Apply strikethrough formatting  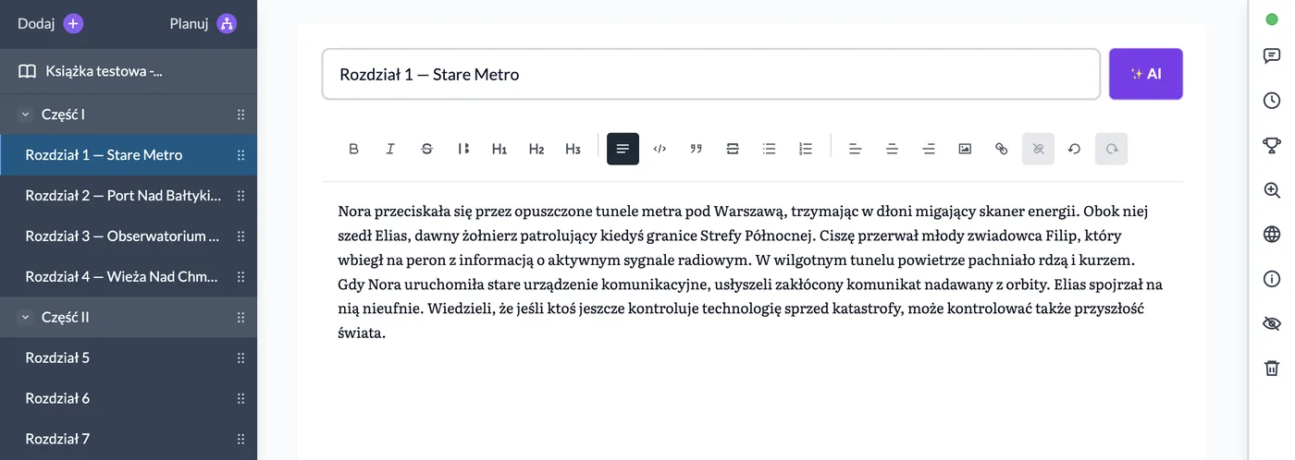(426, 149)
